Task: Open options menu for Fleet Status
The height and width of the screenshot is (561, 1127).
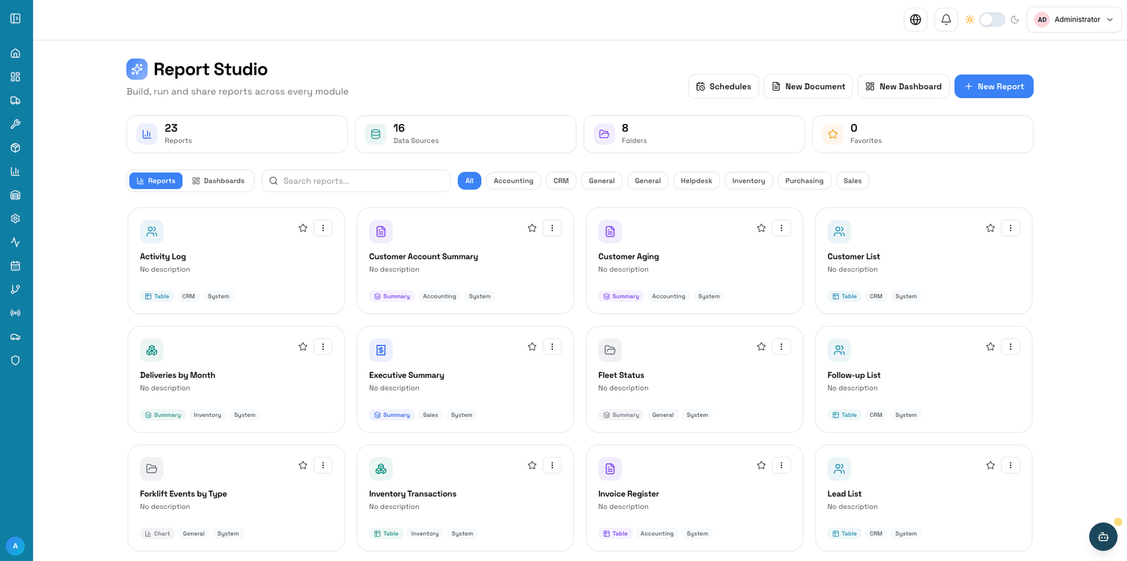Action: tap(781, 347)
